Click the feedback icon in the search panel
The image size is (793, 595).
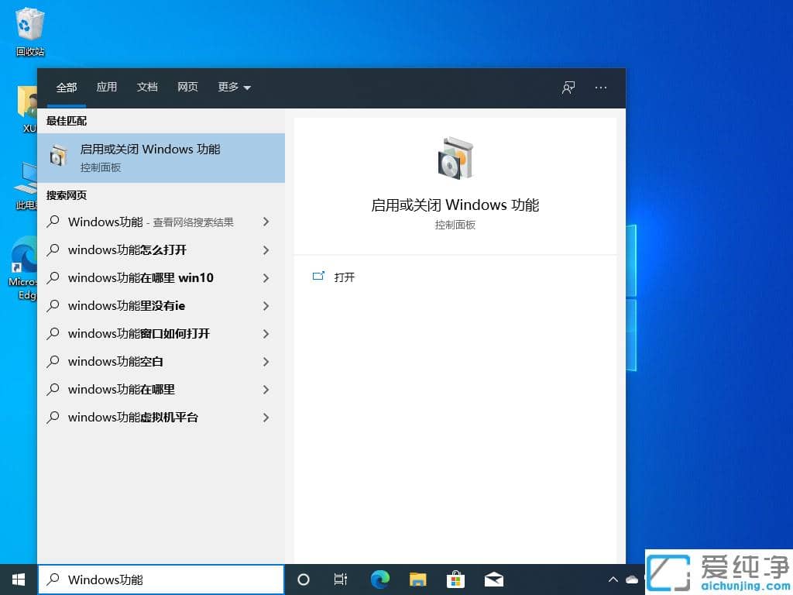[x=568, y=88]
